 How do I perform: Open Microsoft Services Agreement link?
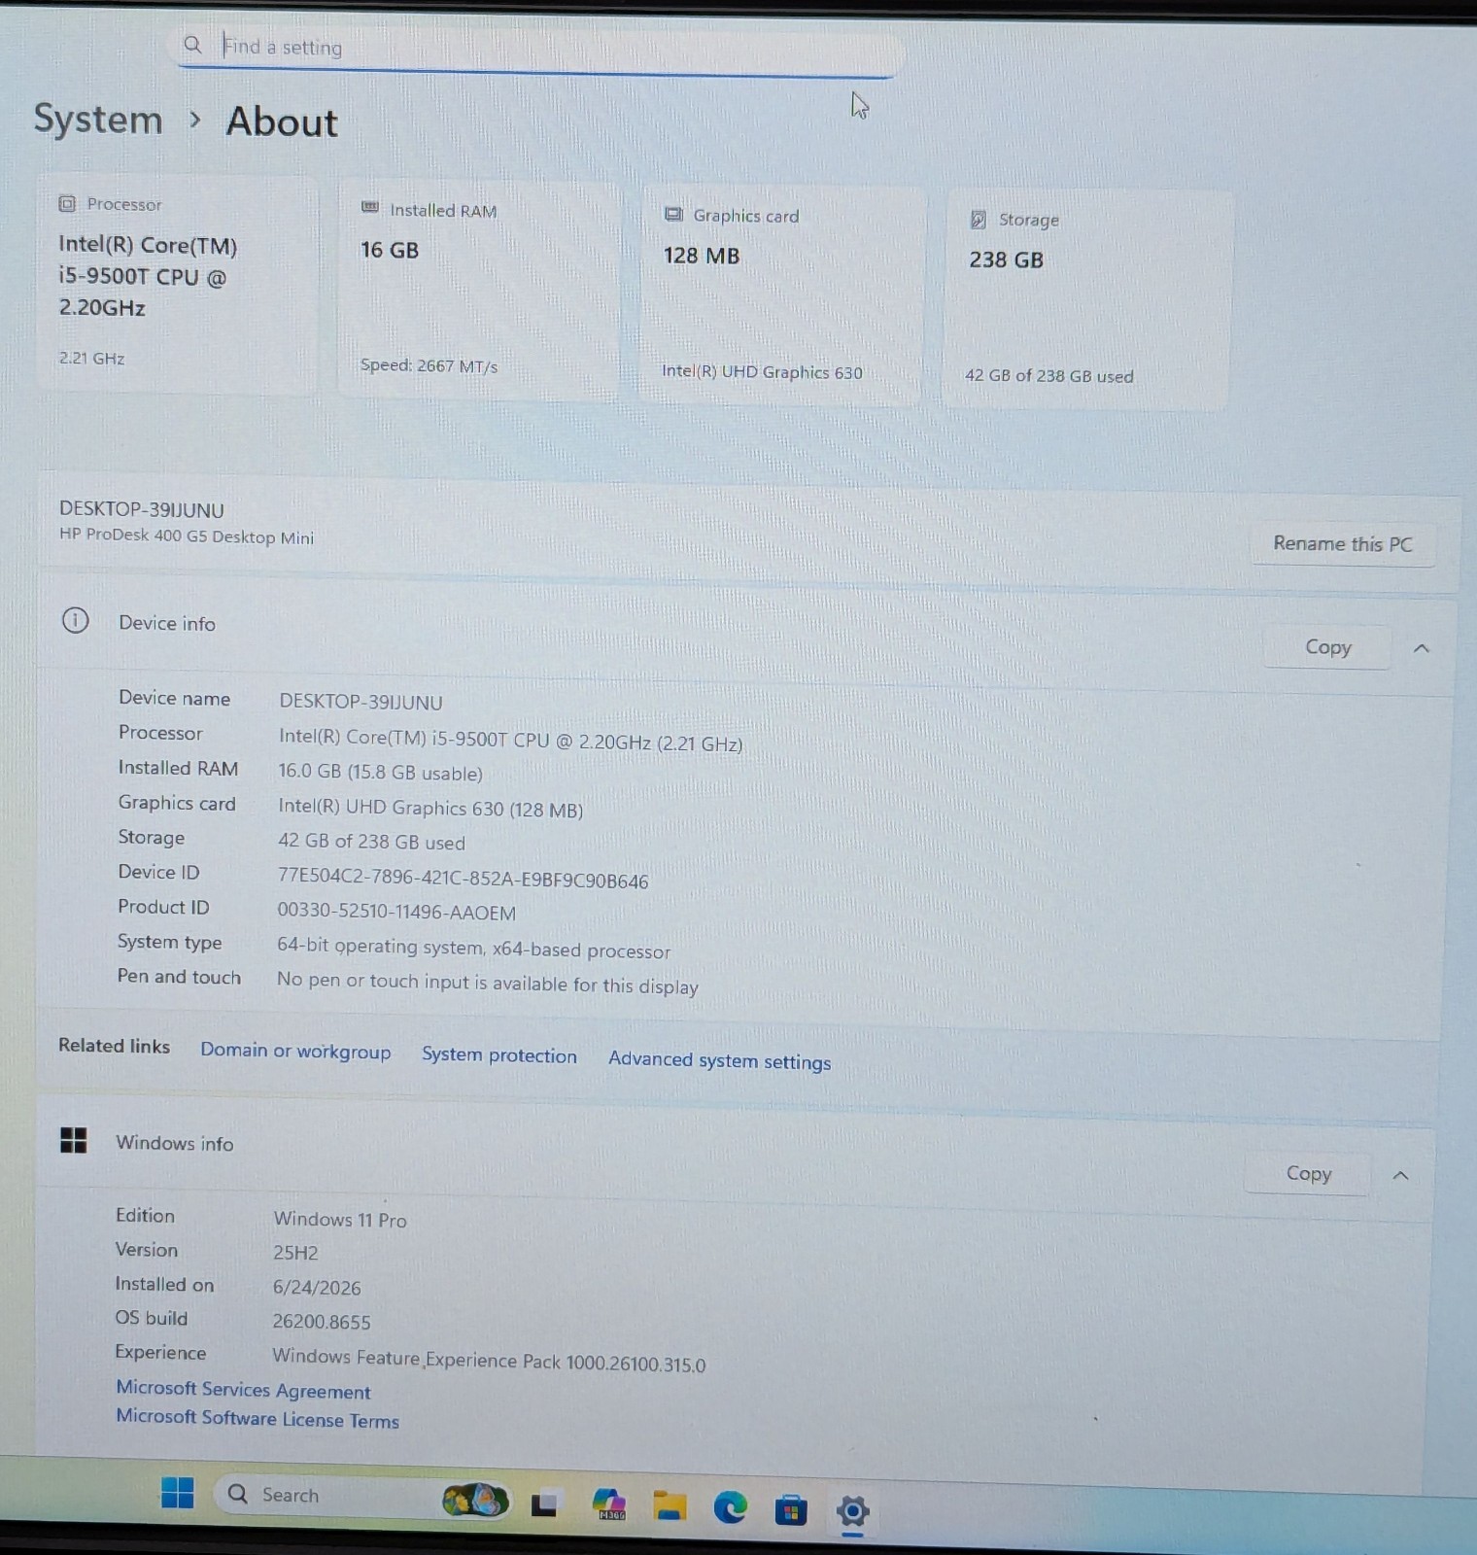click(x=243, y=1390)
